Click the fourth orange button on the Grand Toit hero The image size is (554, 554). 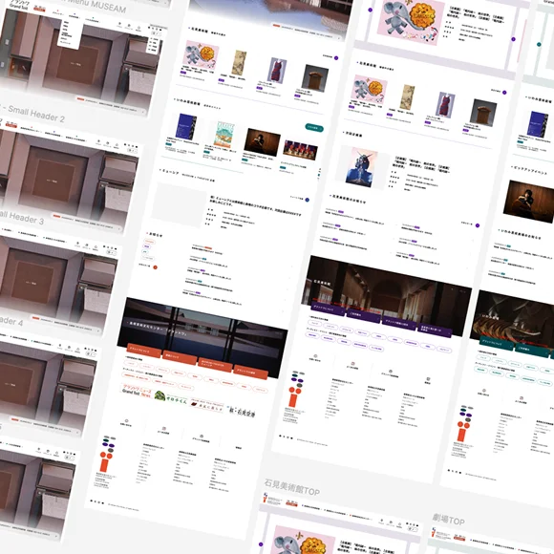[x=251, y=373]
